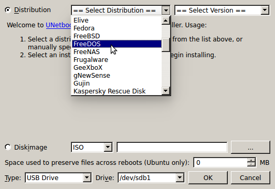Click the browse "..." button
The width and height of the screenshot is (275, 189).
coord(250,147)
